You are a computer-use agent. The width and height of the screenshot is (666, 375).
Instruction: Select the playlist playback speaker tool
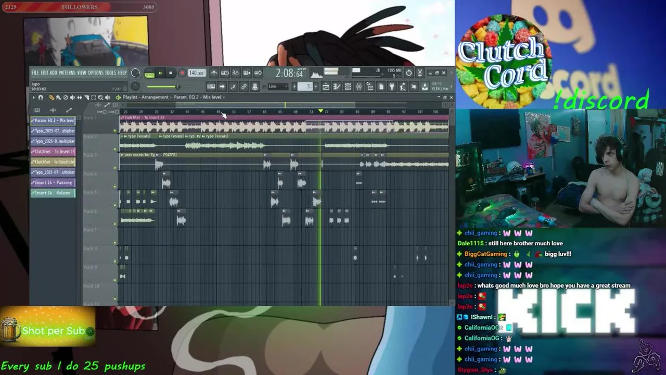pyautogui.click(x=107, y=97)
